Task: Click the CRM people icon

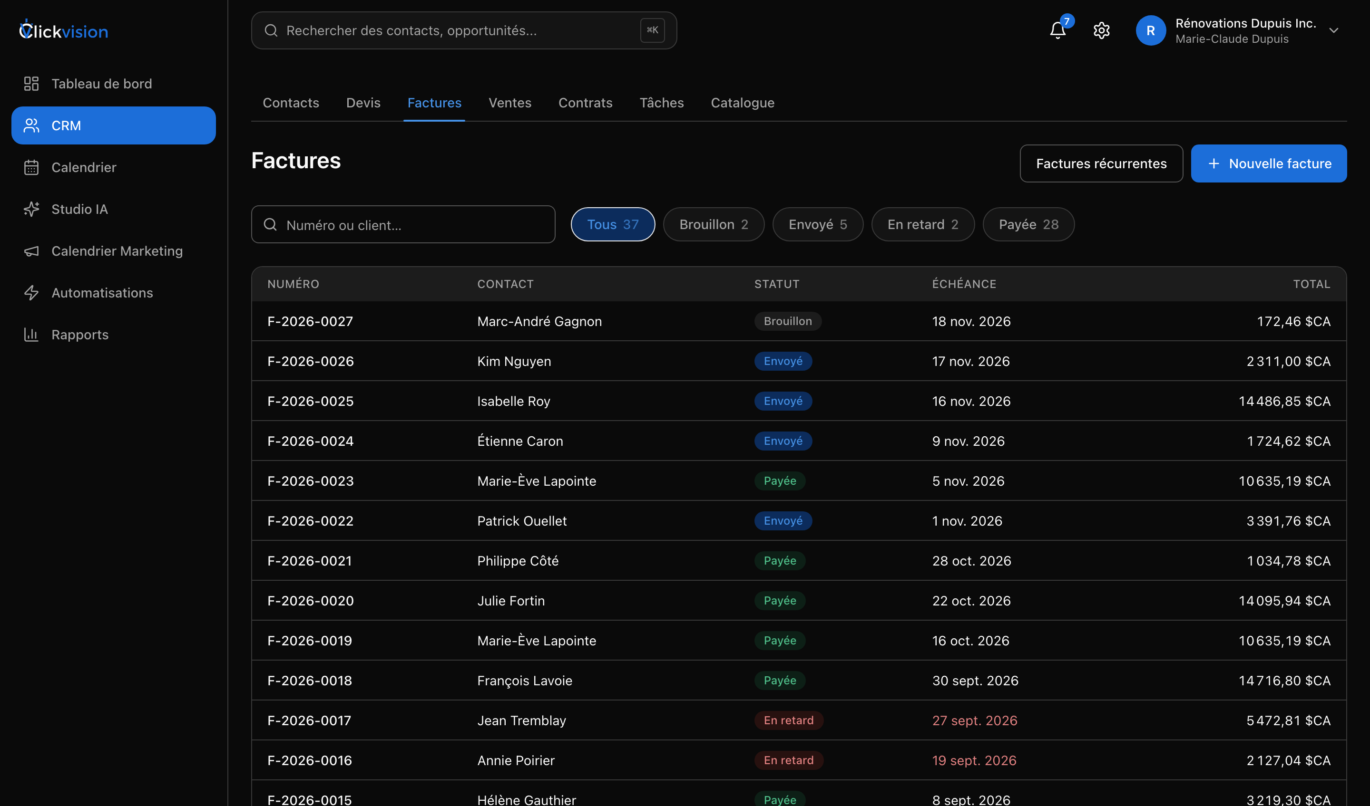Action: click(x=31, y=125)
